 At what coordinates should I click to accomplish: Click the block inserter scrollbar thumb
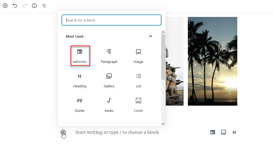(163, 57)
